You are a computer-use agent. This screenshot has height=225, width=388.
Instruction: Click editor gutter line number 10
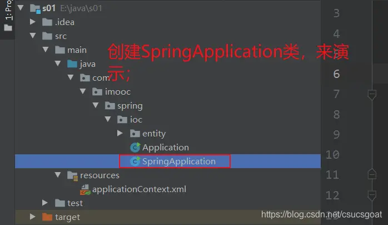click(x=332, y=155)
